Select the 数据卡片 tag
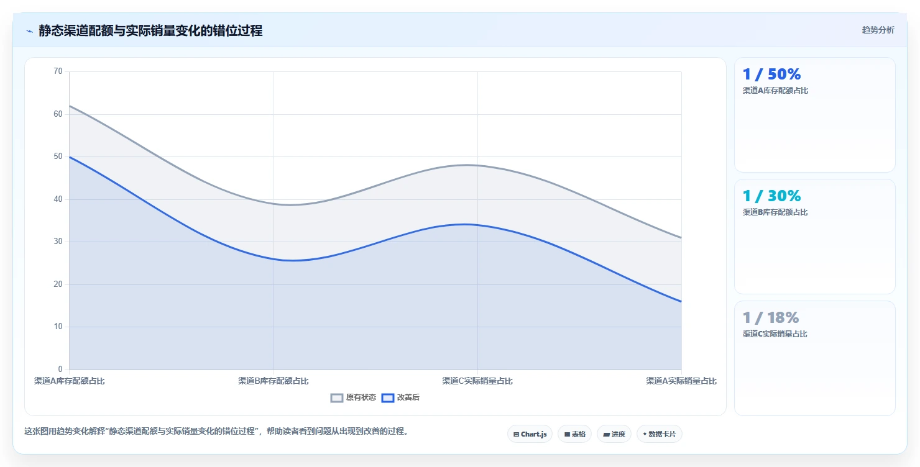The height and width of the screenshot is (467, 920). coord(660,434)
